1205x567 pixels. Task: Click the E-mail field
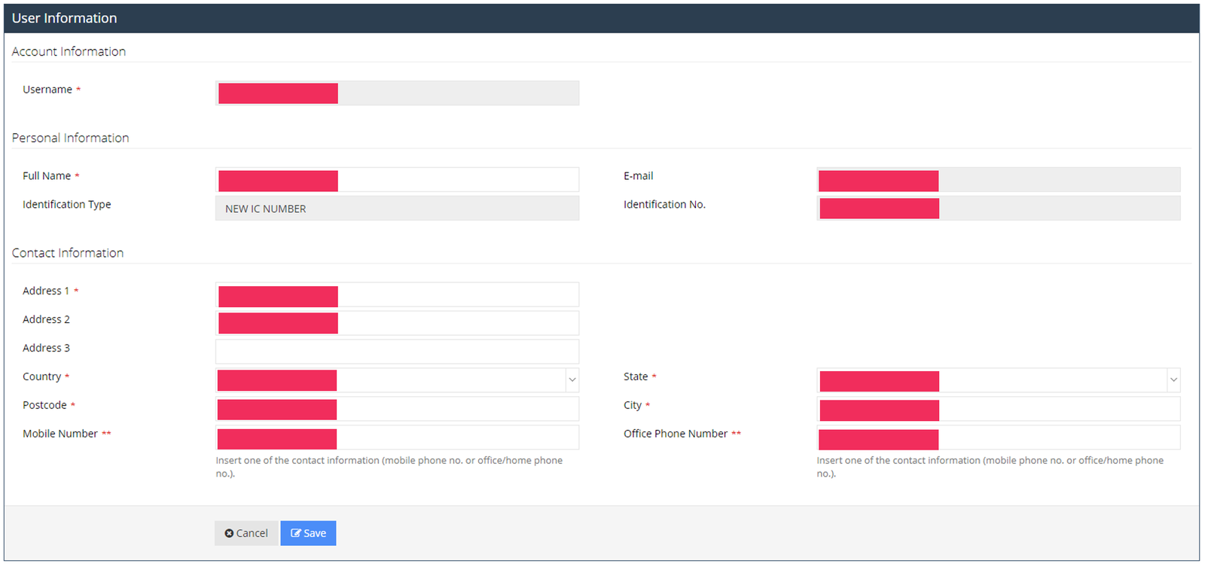[x=998, y=180]
